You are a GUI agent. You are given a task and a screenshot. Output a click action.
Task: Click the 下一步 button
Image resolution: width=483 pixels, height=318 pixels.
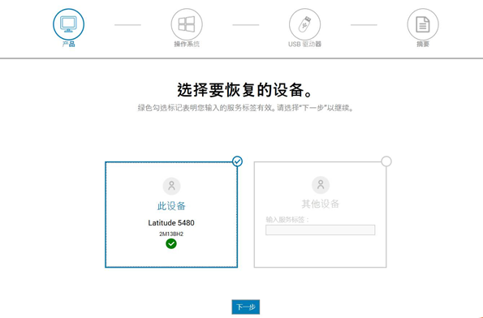(246, 307)
